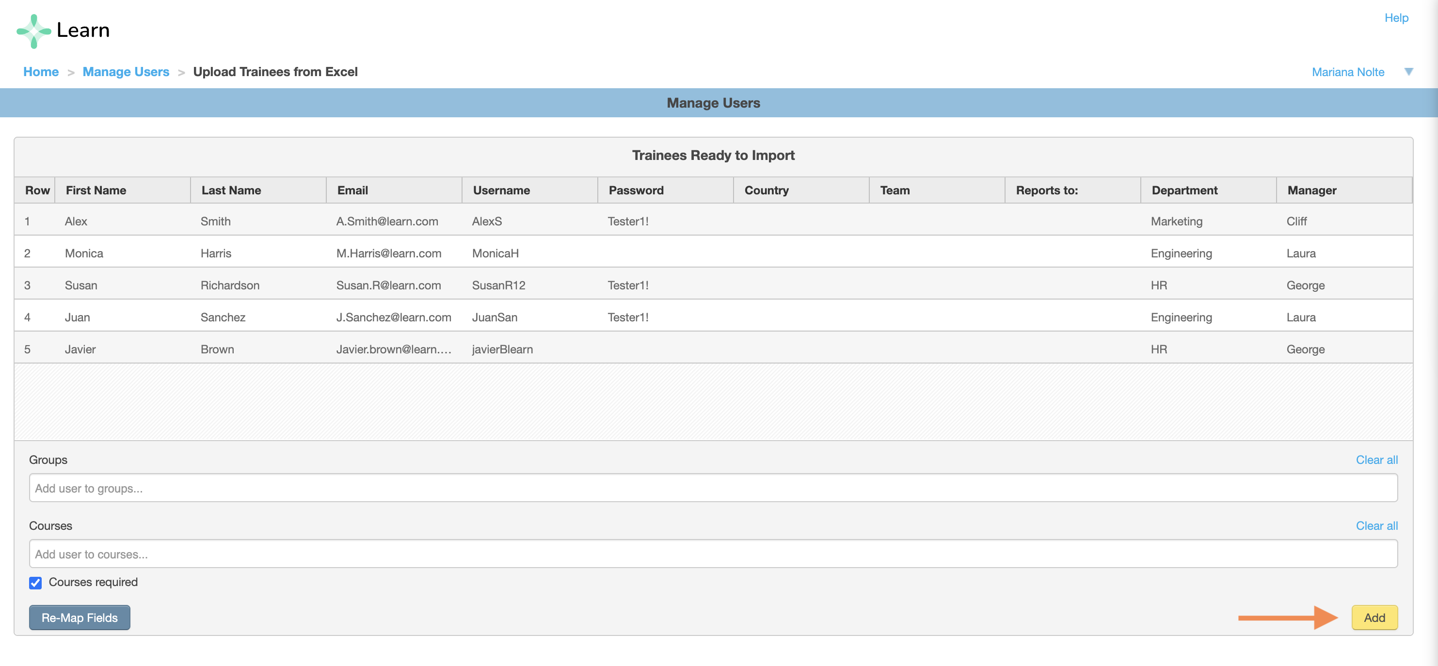Image resolution: width=1438 pixels, height=666 pixels.
Task: Focus the Add user to courses field
Action: click(713, 554)
